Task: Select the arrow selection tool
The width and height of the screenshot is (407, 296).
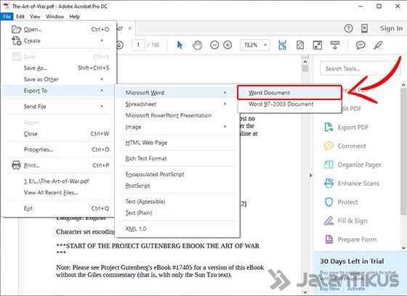Action: (x=180, y=45)
